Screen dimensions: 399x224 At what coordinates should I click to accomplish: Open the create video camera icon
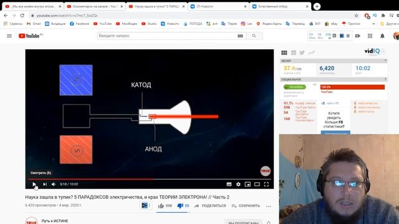click(x=357, y=36)
